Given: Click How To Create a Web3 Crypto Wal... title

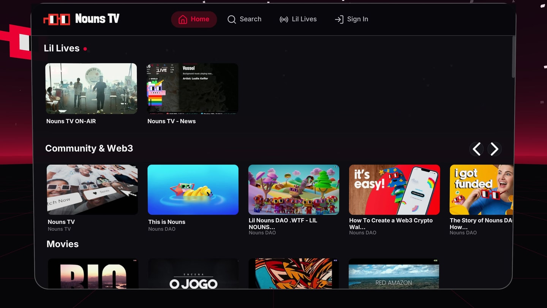Looking at the screenshot, I should [391, 224].
